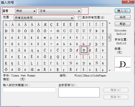
Task: Click the 关闭 button
Action: click(123, 17)
